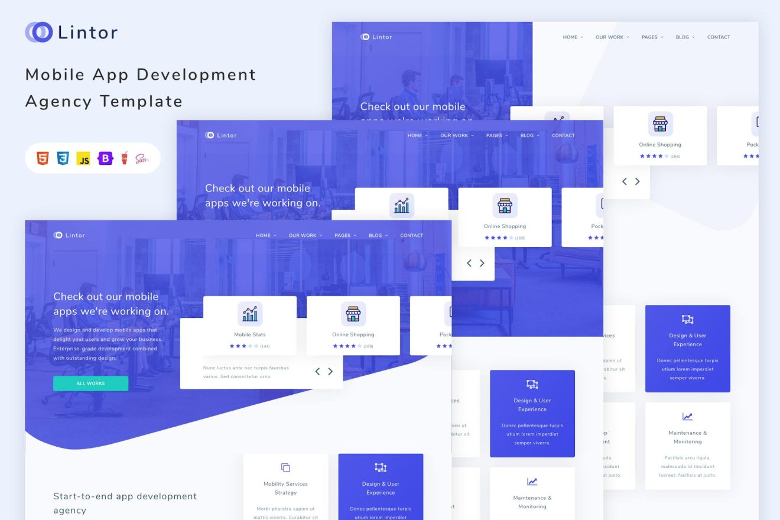The image size is (780, 520).
Task: Click the Lintor logo in the navbar
Action: [70, 235]
